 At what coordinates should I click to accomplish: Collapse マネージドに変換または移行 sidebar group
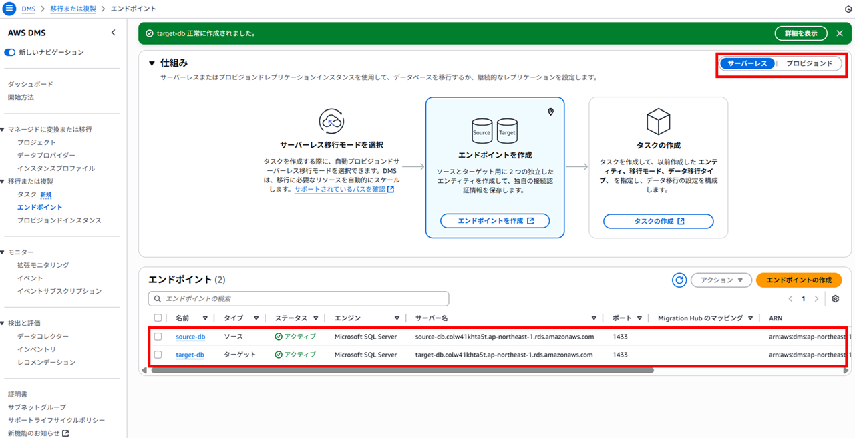(3, 130)
